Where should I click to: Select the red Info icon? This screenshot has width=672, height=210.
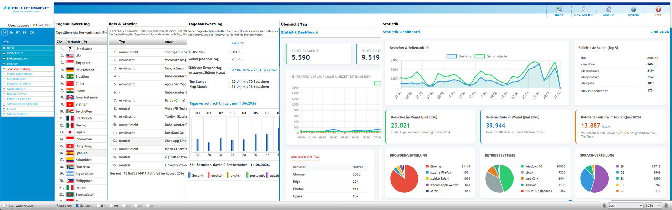tap(658, 9)
